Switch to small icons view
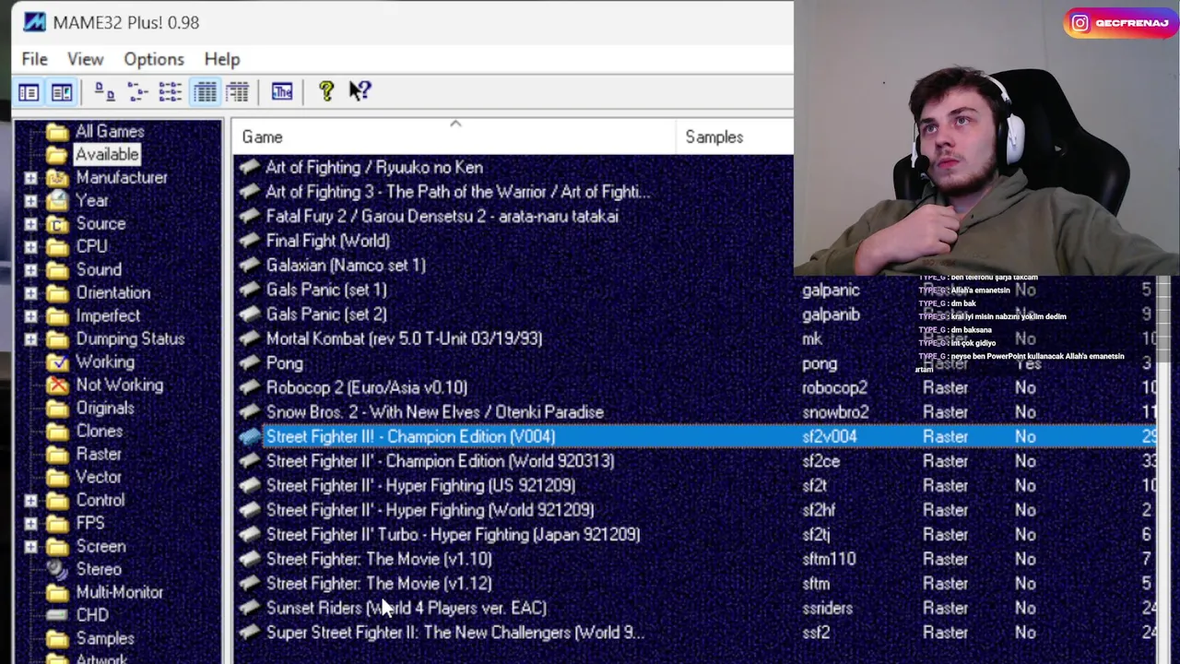 point(137,91)
